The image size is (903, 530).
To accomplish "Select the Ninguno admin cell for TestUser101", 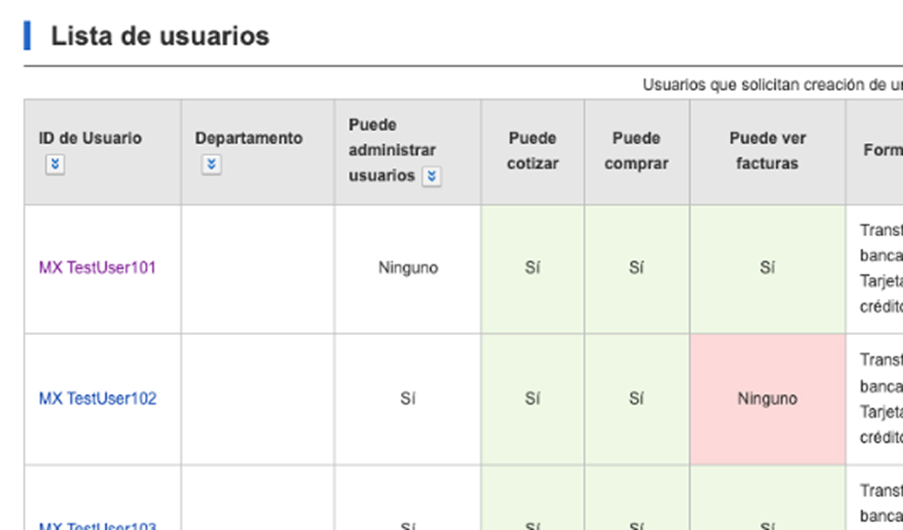I will (408, 268).
